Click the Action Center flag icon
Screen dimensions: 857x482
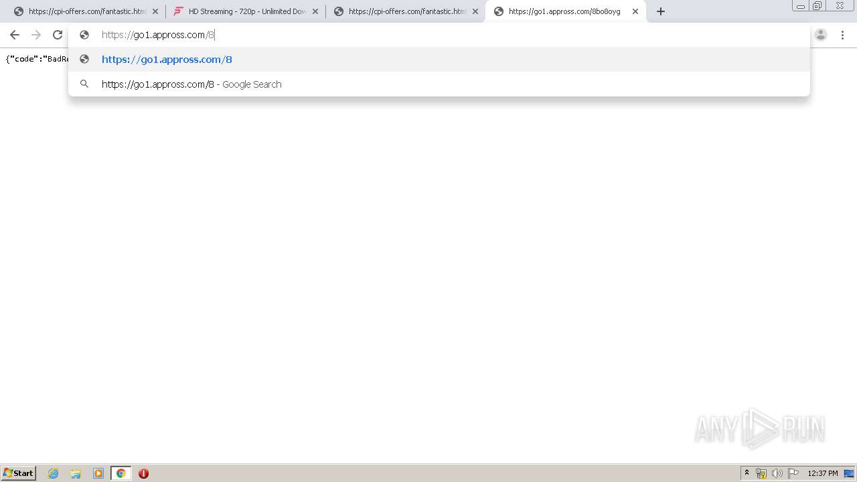click(793, 473)
